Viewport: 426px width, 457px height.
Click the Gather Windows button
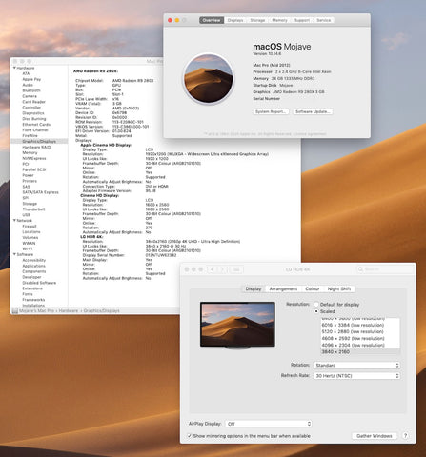pos(375,436)
